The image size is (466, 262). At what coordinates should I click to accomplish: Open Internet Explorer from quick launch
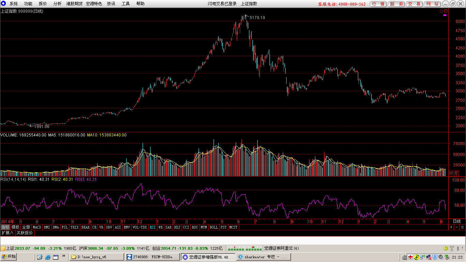(x=47, y=257)
